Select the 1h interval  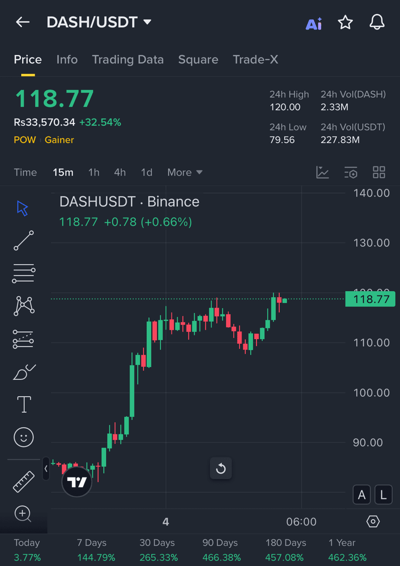pos(94,173)
